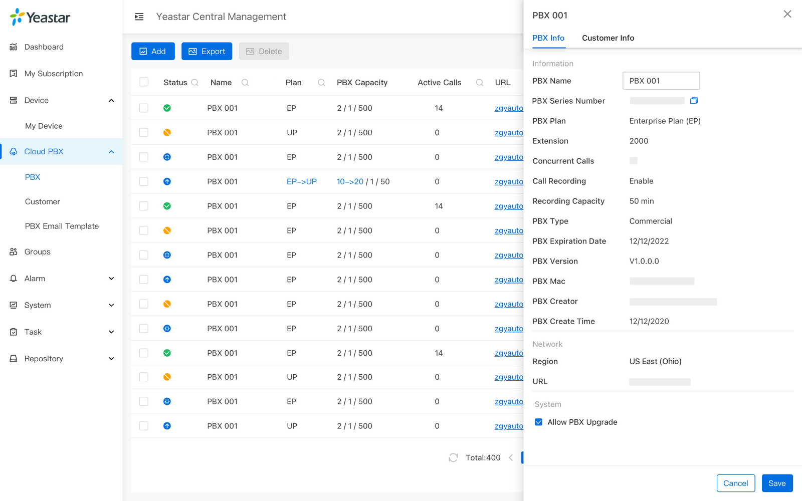Image resolution: width=802 pixels, height=501 pixels.
Task: Collapse the Device menu chevron
Action: click(x=111, y=101)
